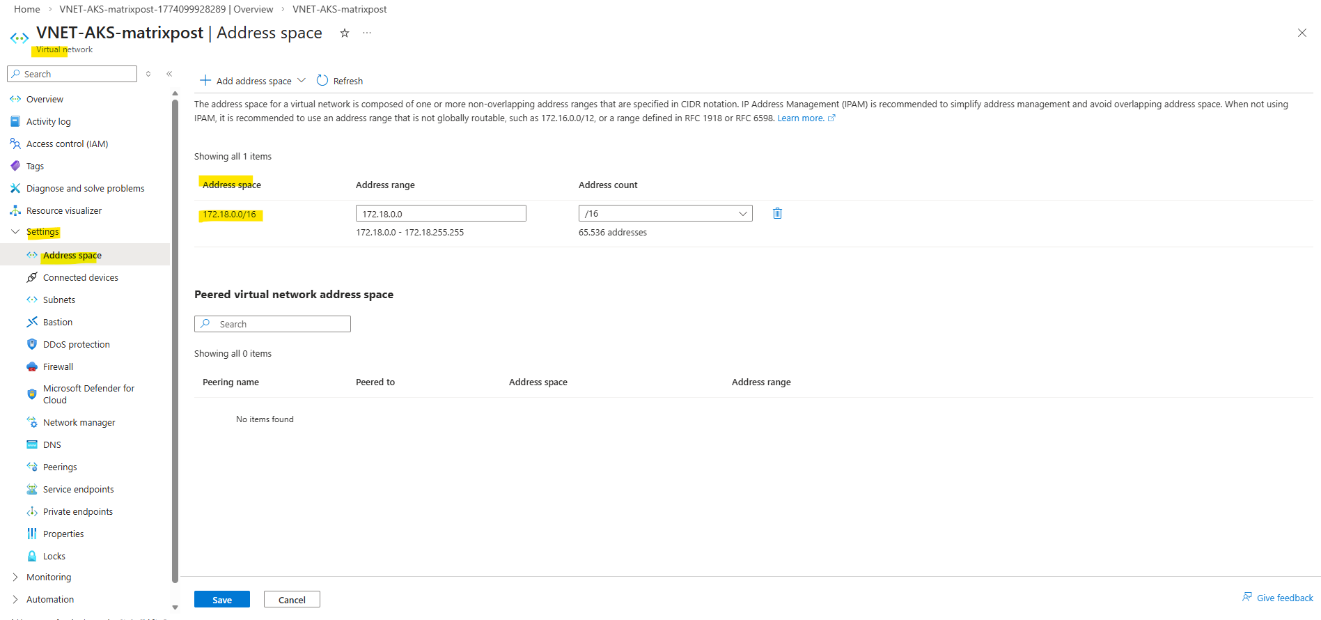Collapse the sidebar with double-chevron icon

(x=169, y=74)
